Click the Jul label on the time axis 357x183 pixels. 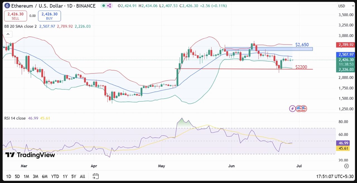point(299,166)
